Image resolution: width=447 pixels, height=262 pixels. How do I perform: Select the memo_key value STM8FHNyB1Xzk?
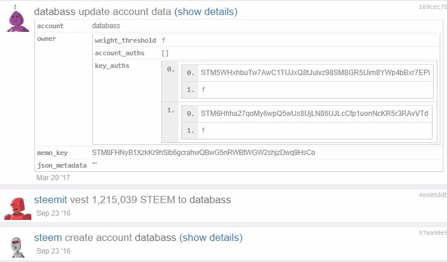(x=204, y=153)
